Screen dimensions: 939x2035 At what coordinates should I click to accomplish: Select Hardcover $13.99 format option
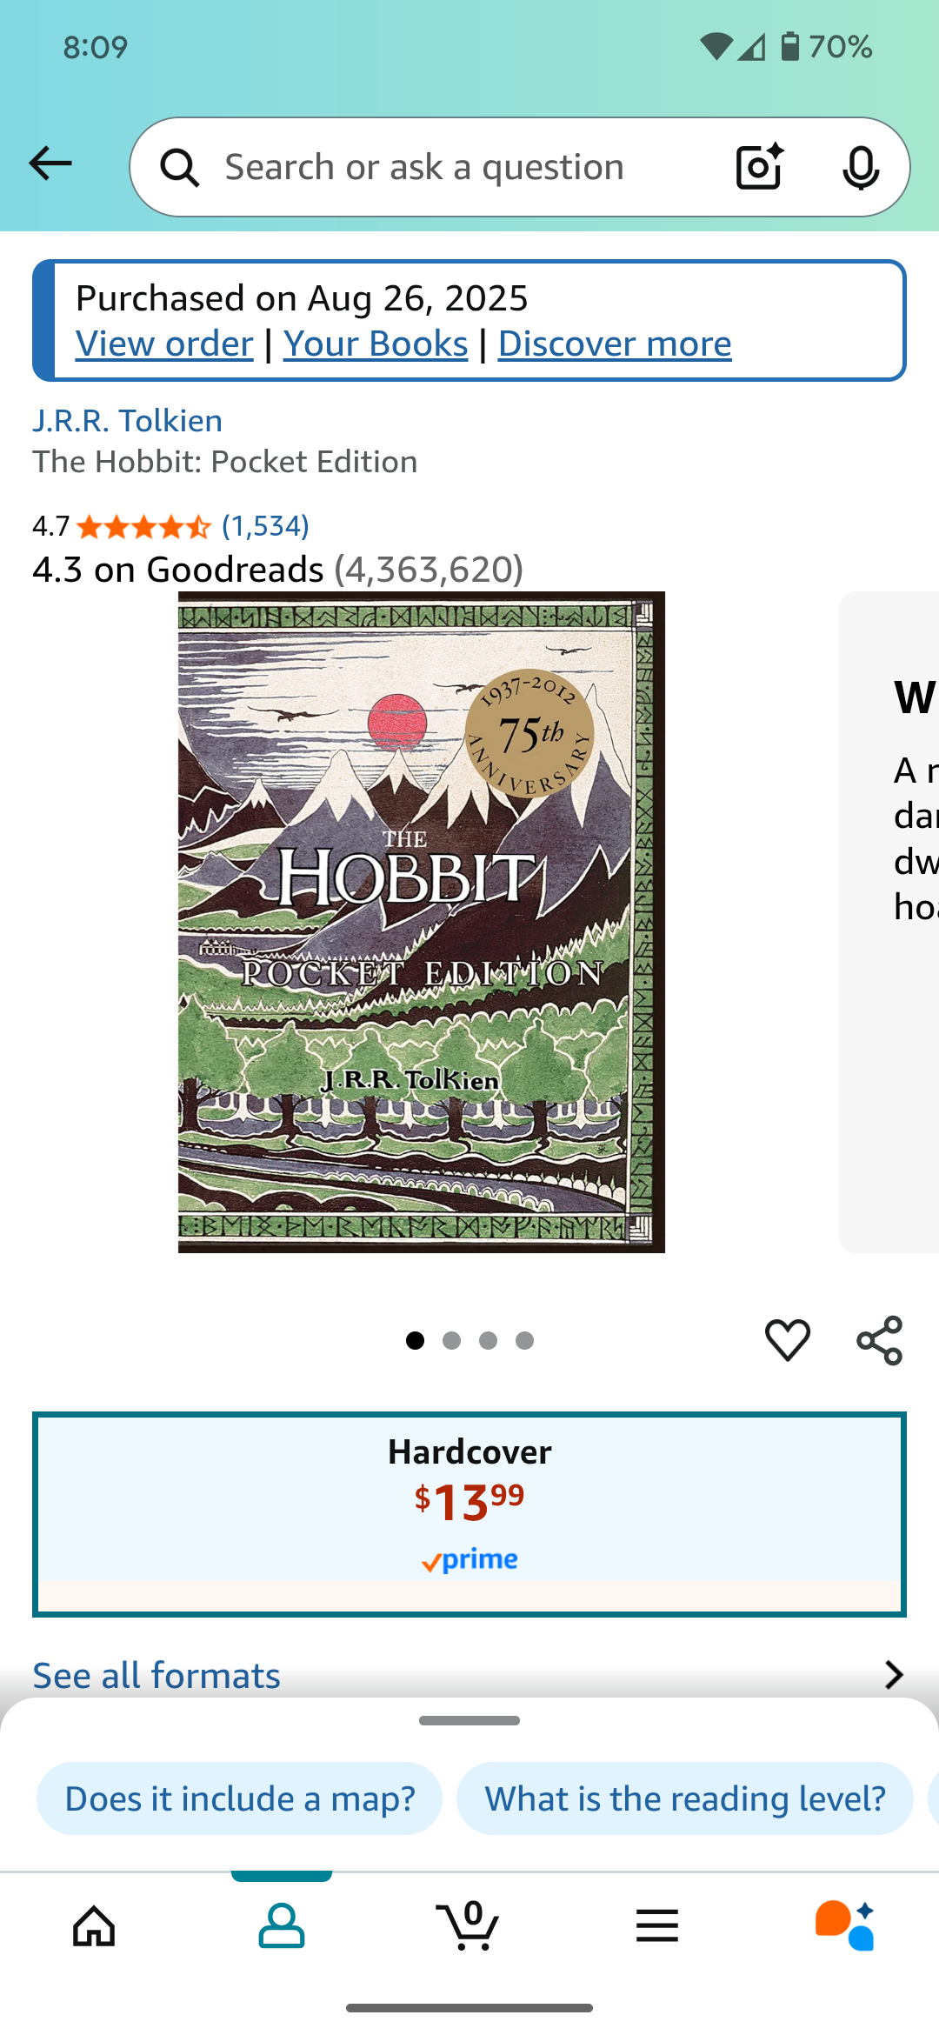click(469, 1514)
